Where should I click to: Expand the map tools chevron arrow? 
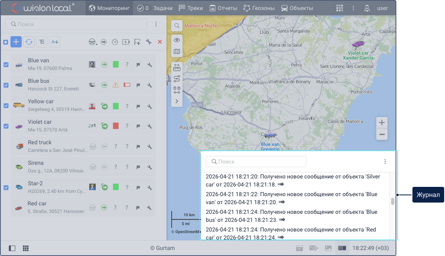[x=177, y=101]
